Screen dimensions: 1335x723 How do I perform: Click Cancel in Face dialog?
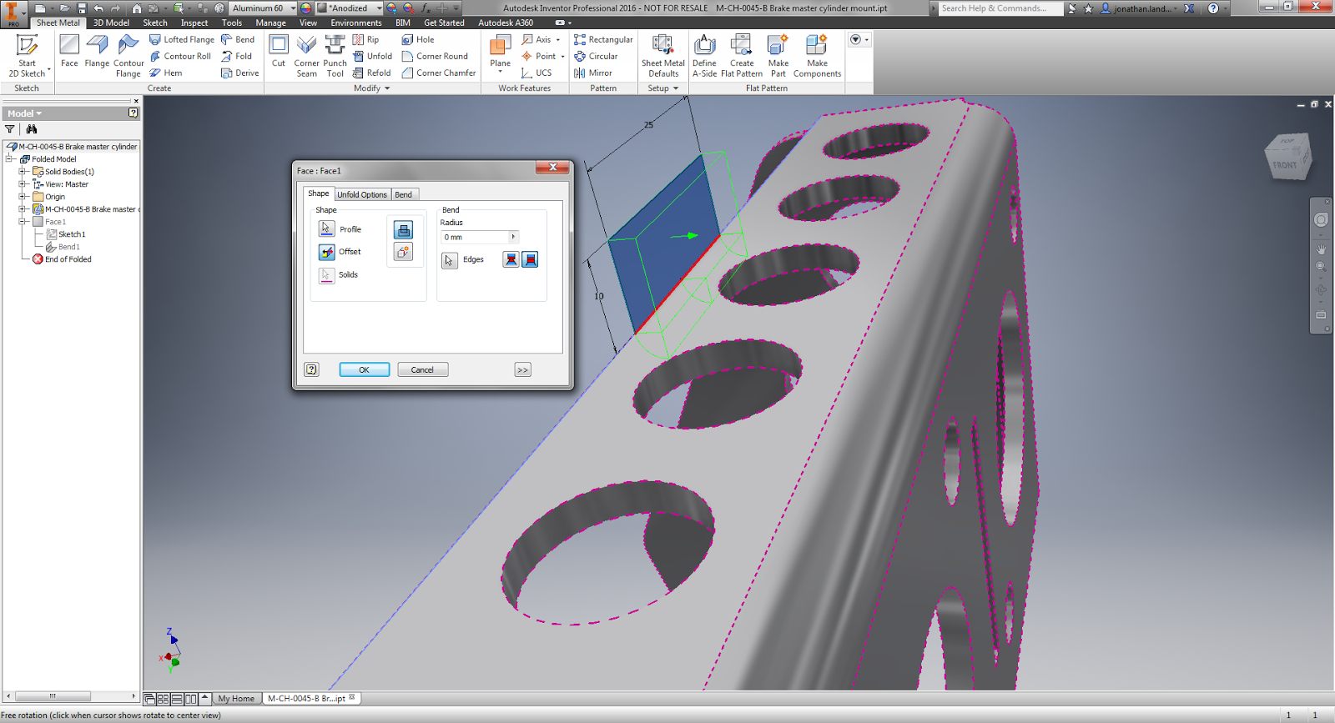422,369
